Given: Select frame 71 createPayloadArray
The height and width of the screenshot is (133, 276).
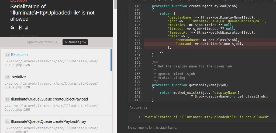Looking at the screenshot, I should [x=56, y=124].
